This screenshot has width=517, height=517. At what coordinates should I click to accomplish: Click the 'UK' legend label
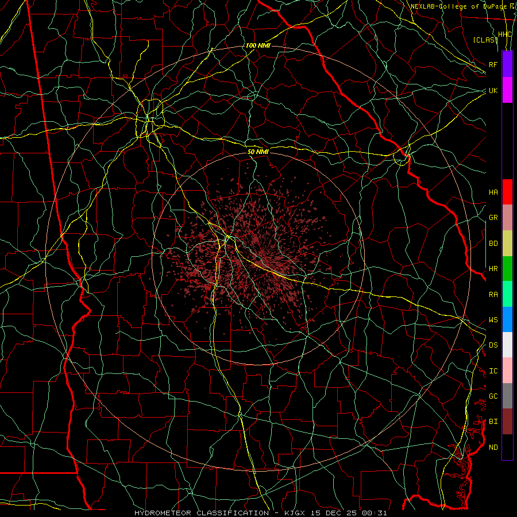tap(493, 90)
